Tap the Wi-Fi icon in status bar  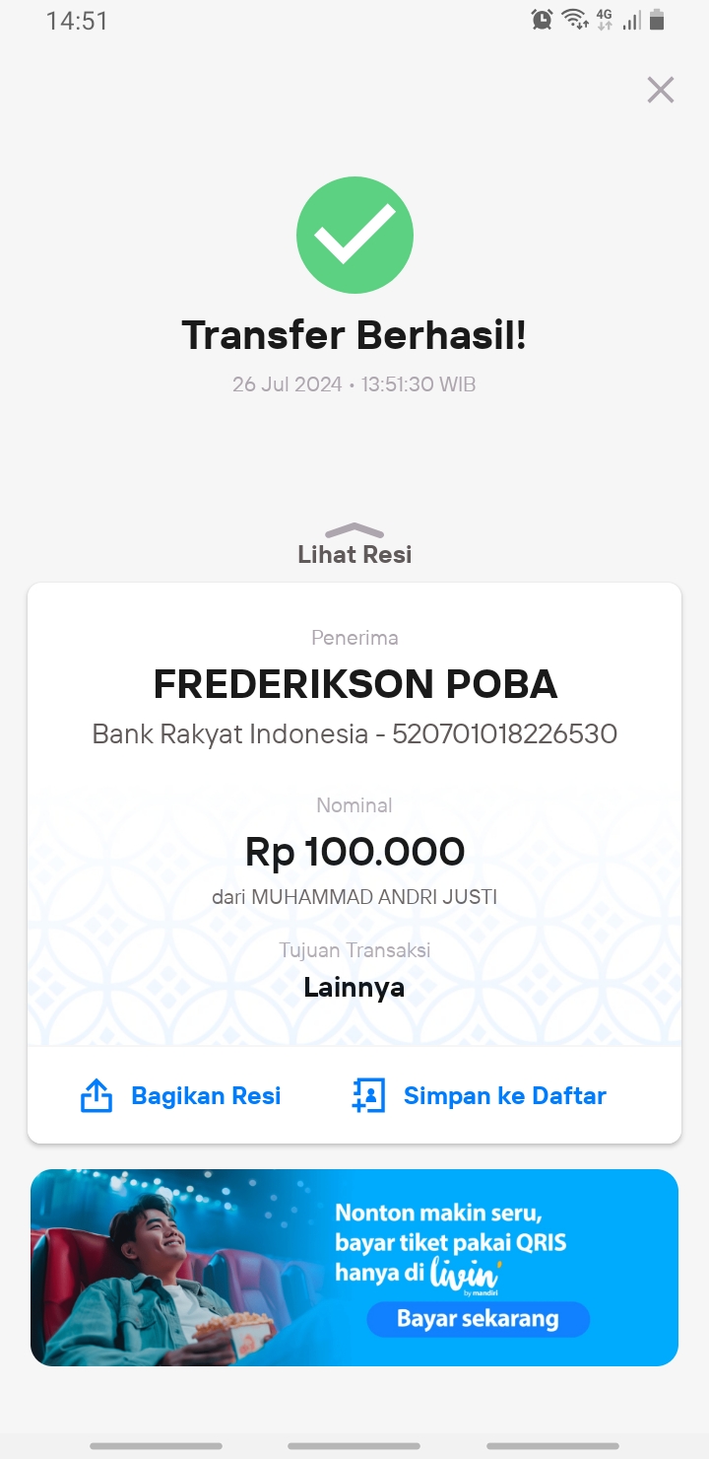coord(574,20)
